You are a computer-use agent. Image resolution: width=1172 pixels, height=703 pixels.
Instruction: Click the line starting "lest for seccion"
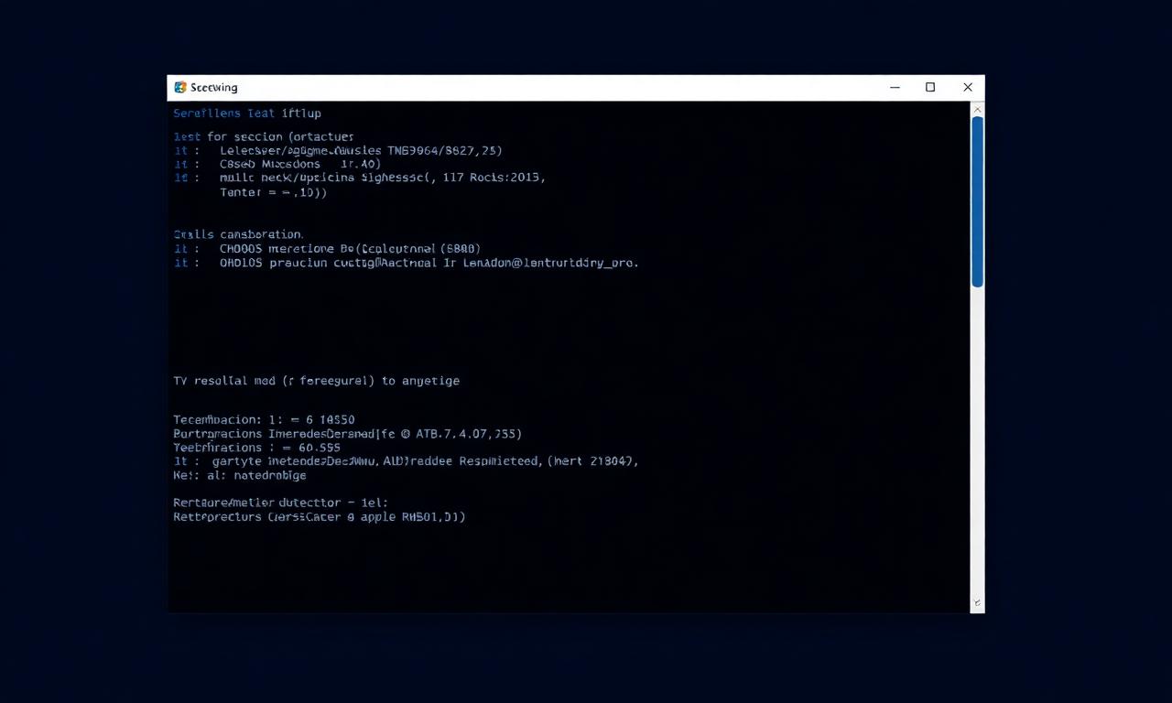(264, 136)
